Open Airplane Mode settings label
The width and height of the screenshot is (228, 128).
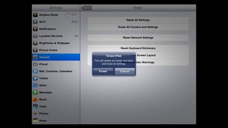(x=48, y=15)
